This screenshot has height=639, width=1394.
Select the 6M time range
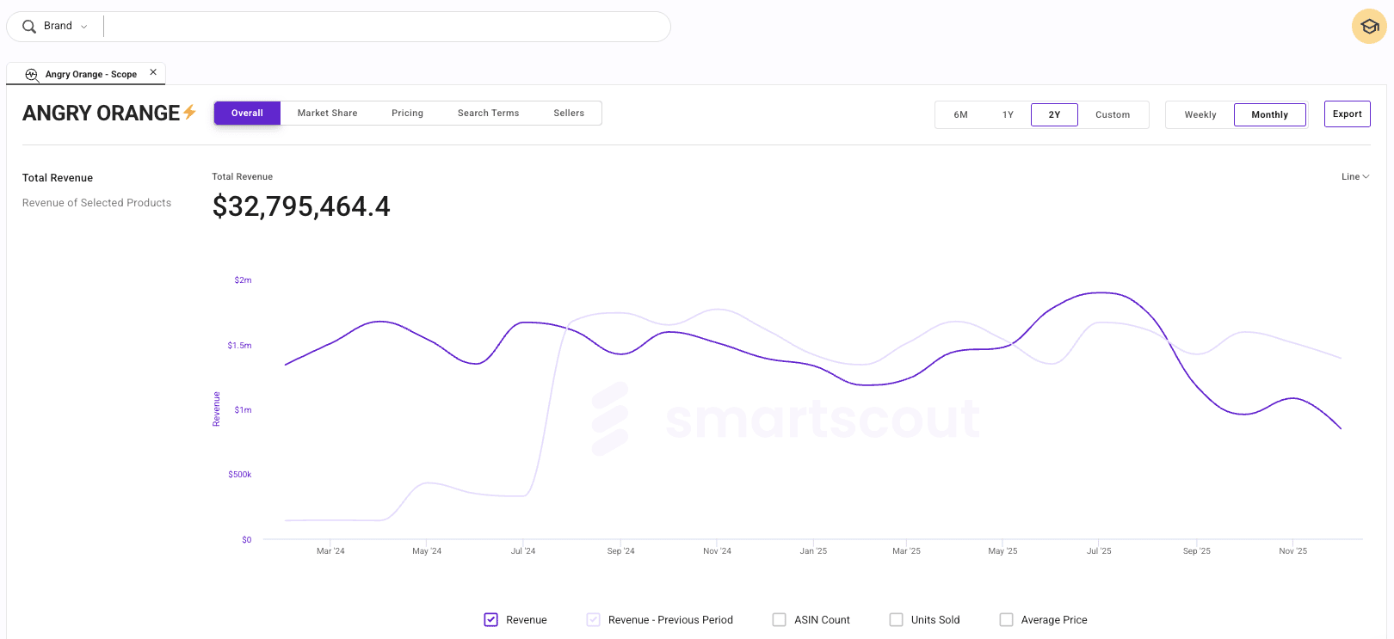[x=960, y=114]
